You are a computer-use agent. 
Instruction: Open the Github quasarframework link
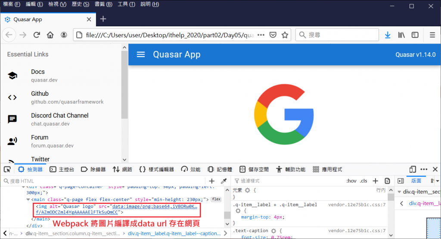tap(61, 97)
